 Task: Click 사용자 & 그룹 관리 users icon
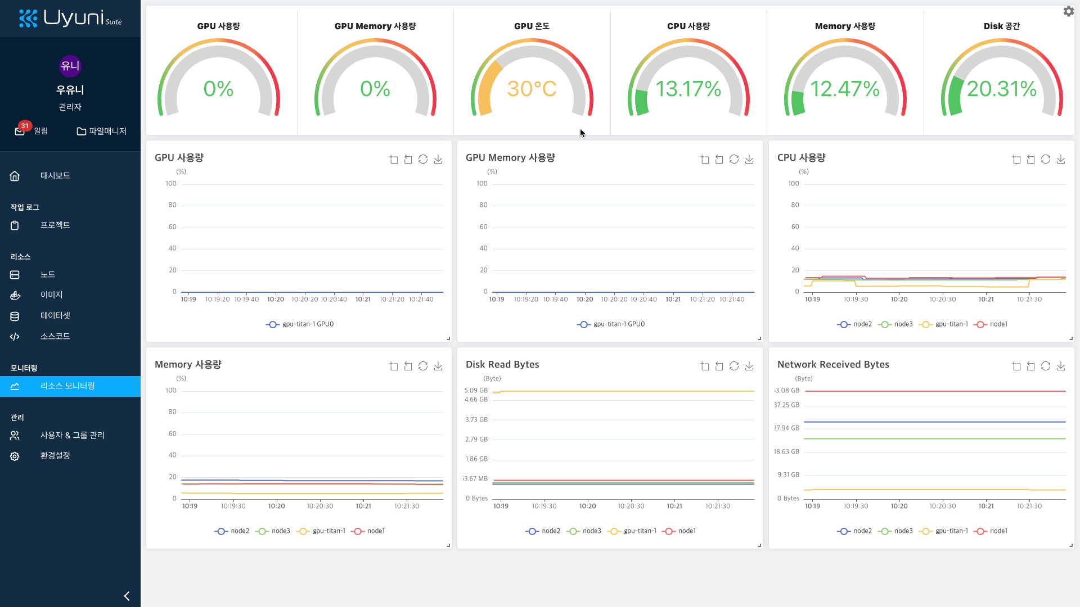tap(15, 435)
